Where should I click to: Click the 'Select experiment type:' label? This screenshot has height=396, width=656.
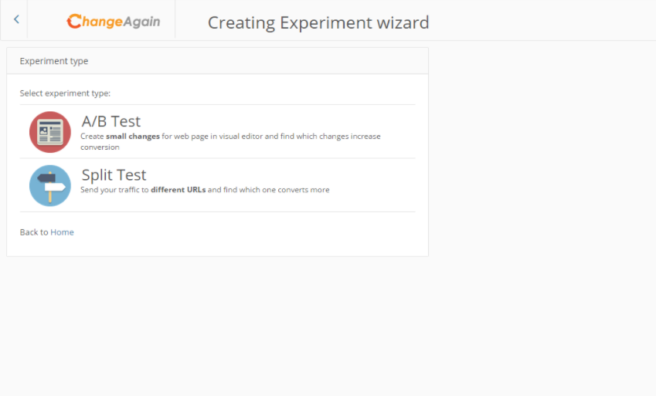tap(65, 93)
